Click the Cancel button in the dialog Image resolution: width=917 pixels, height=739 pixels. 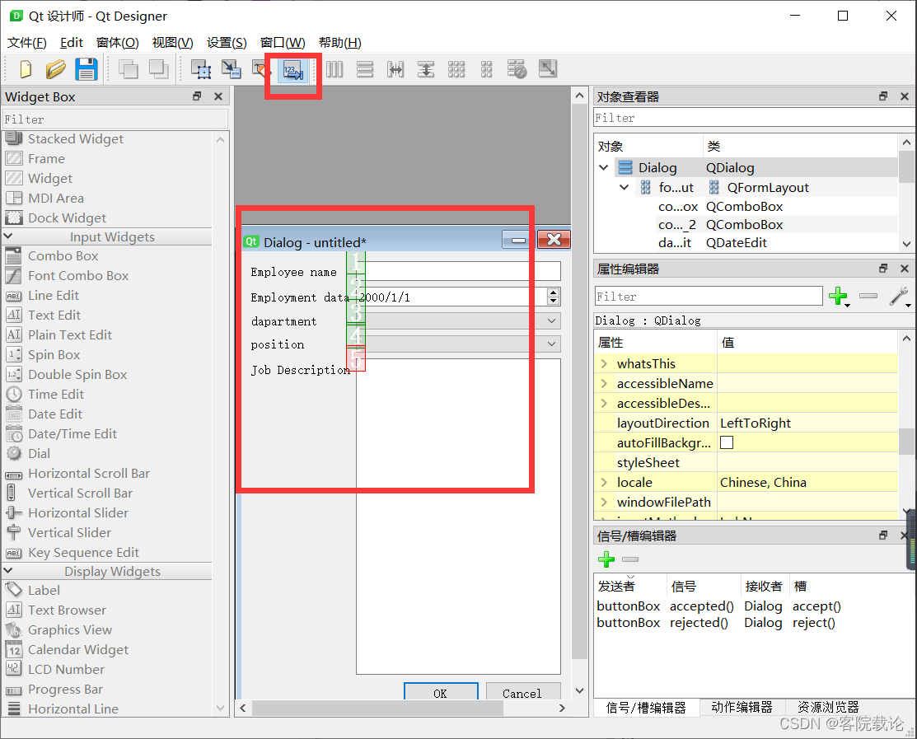click(523, 693)
